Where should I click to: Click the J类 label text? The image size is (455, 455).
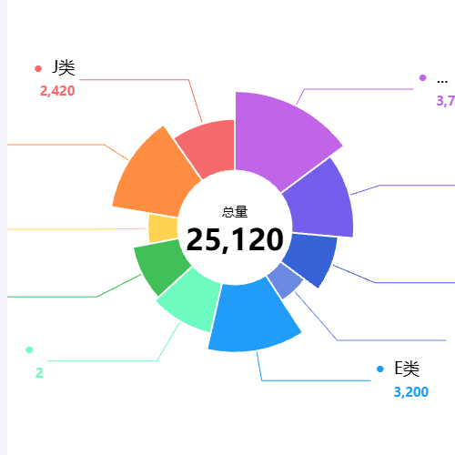click(x=64, y=67)
